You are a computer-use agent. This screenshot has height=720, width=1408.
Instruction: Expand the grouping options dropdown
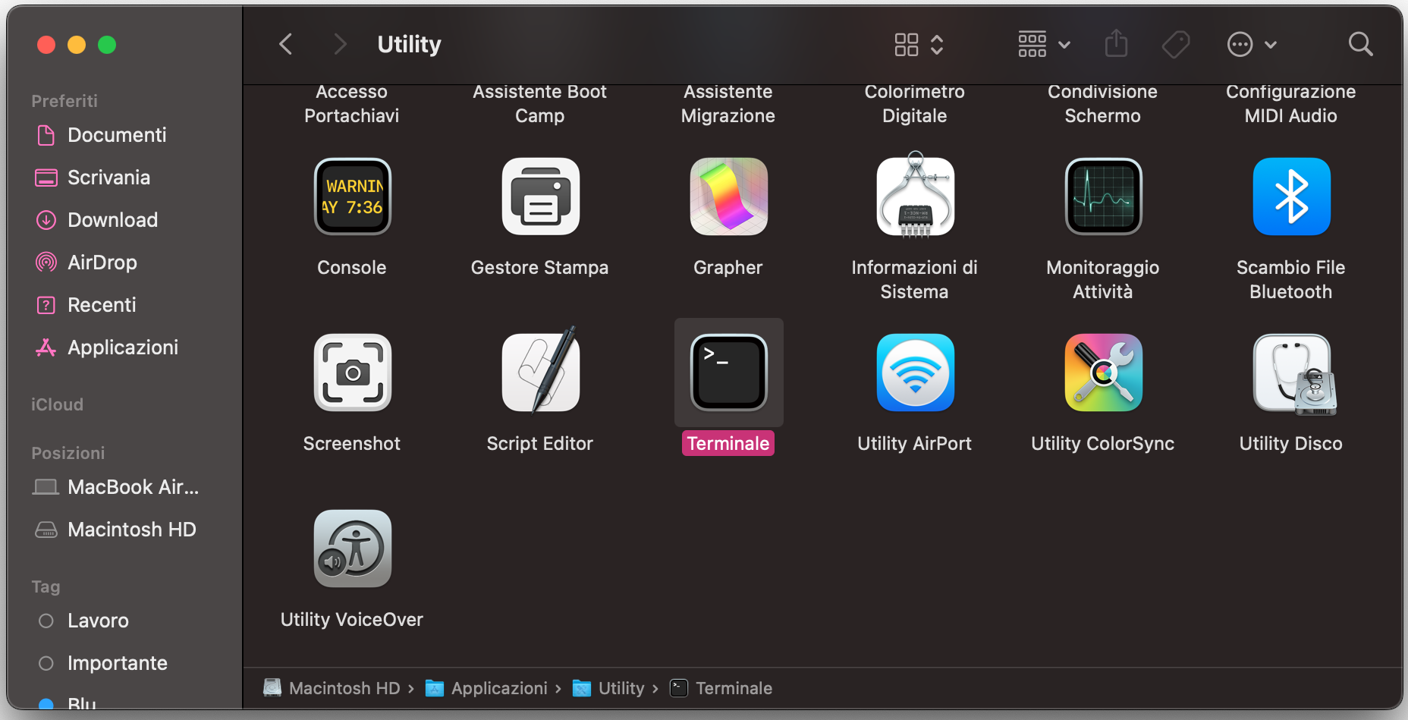[x=1044, y=45]
